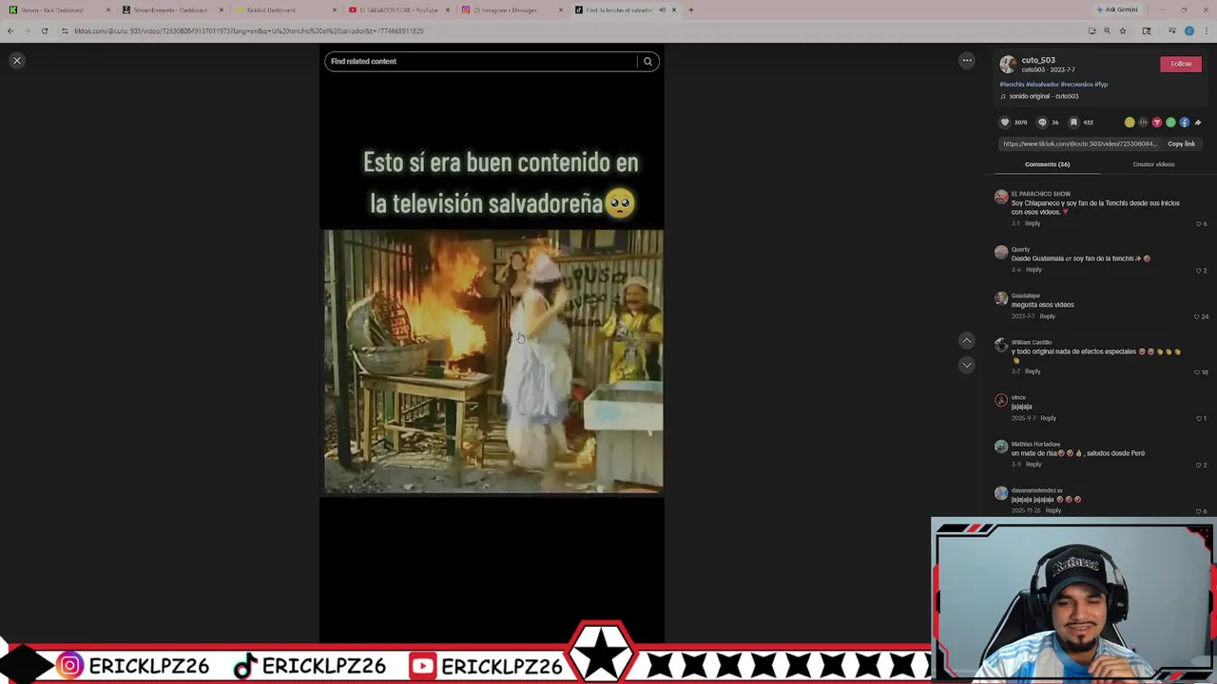
Task: Close the TikTok video viewer
Action: pyautogui.click(x=16, y=61)
